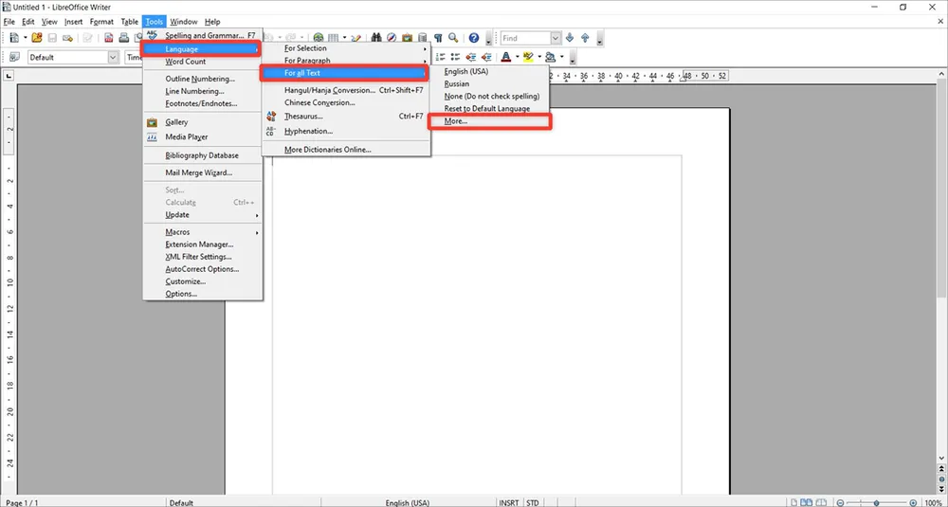Switch to book view layout
948x507 pixels.
point(821,503)
